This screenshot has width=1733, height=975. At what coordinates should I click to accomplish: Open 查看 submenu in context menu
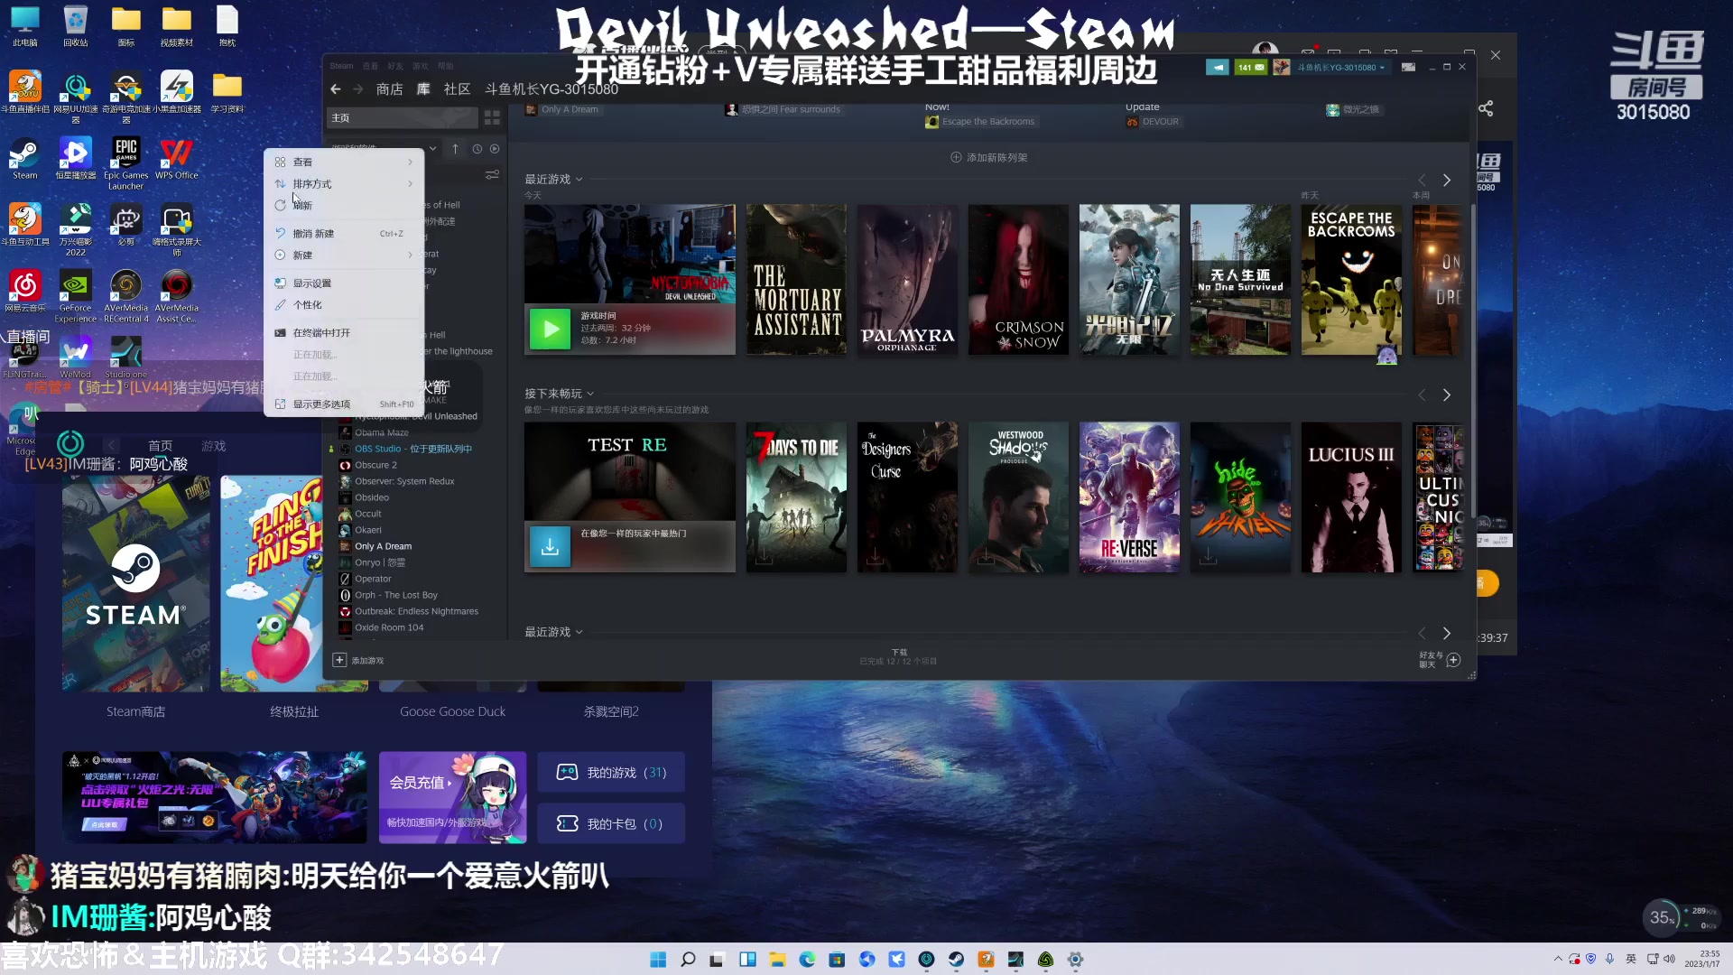(x=344, y=162)
